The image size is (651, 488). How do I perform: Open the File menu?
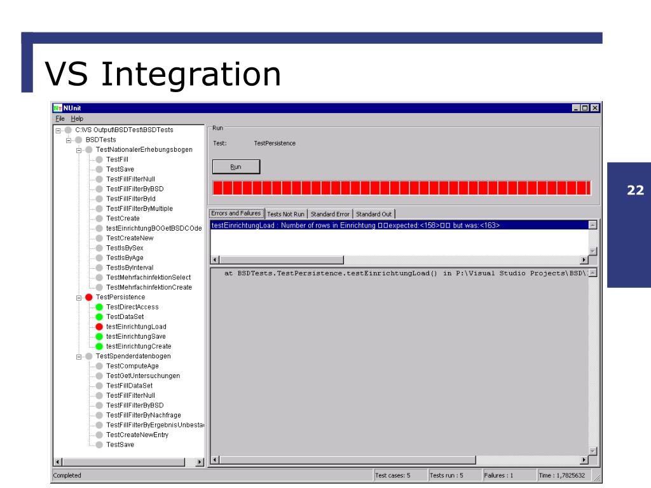[x=60, y=119]
